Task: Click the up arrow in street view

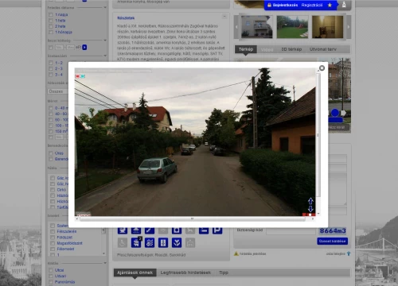Action: tap(310, 201)
